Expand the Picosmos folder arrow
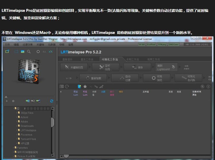The width and height of the screenshot is (215, 160). (17, 134)
